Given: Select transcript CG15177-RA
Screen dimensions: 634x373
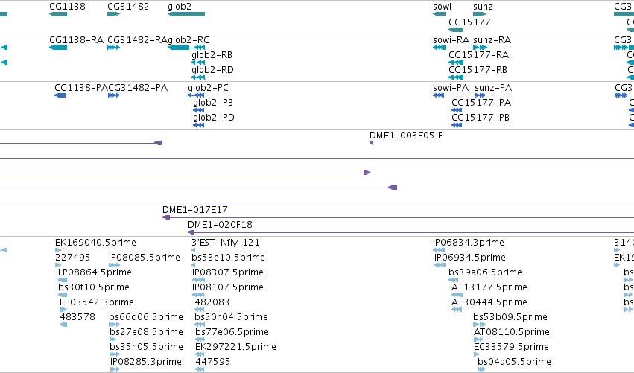Looking at the screenshot, I should tap(456, 63).
